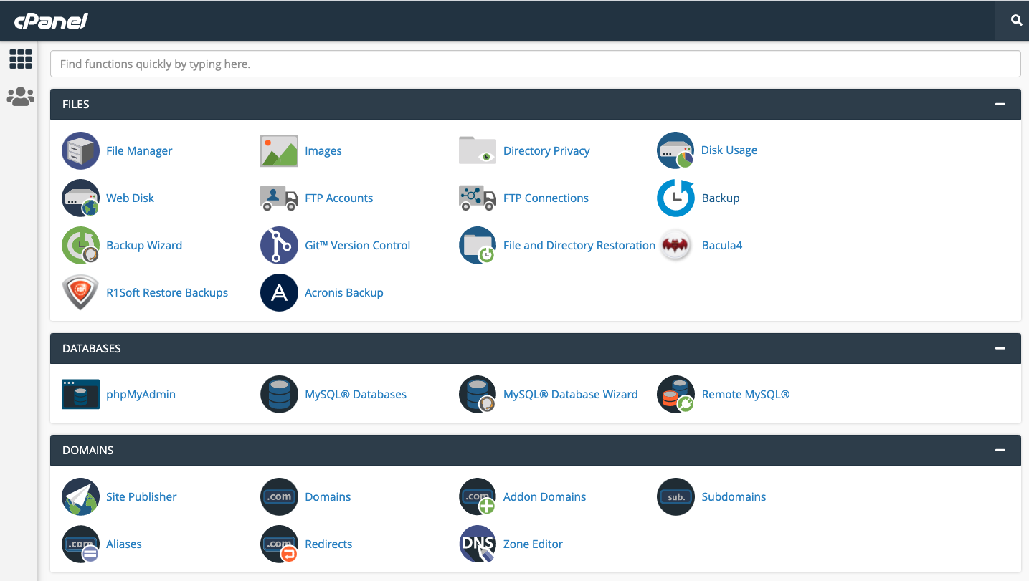Viewport: 1029px width, 581px height.
Task: Open the Zone Editor link
Action: [533, 544]
